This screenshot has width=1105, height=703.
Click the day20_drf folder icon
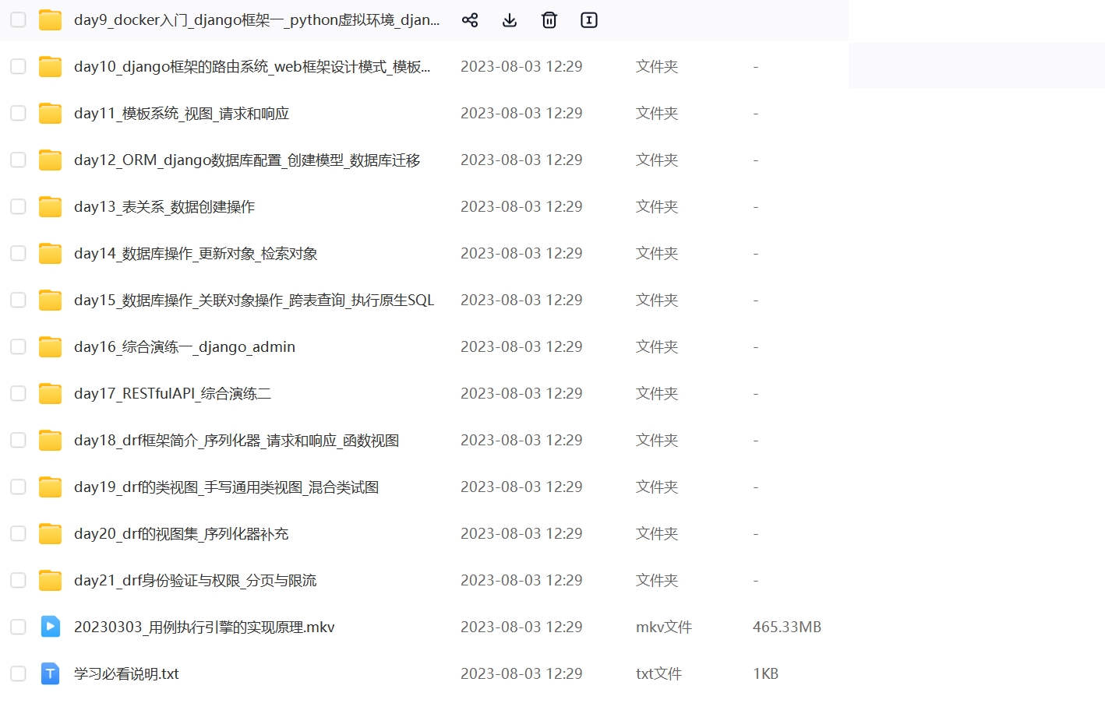coord(50,534)
